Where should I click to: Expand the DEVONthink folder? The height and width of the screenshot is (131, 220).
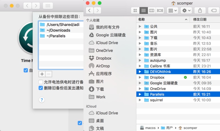pyautogui.click(x=140, y=72)
